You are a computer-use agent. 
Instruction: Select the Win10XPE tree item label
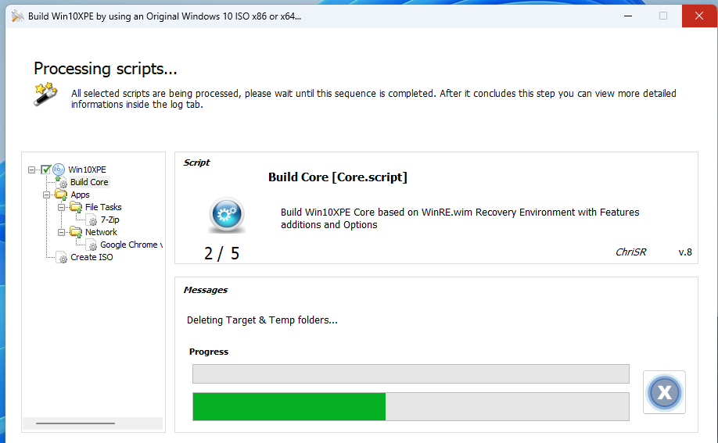87,170
